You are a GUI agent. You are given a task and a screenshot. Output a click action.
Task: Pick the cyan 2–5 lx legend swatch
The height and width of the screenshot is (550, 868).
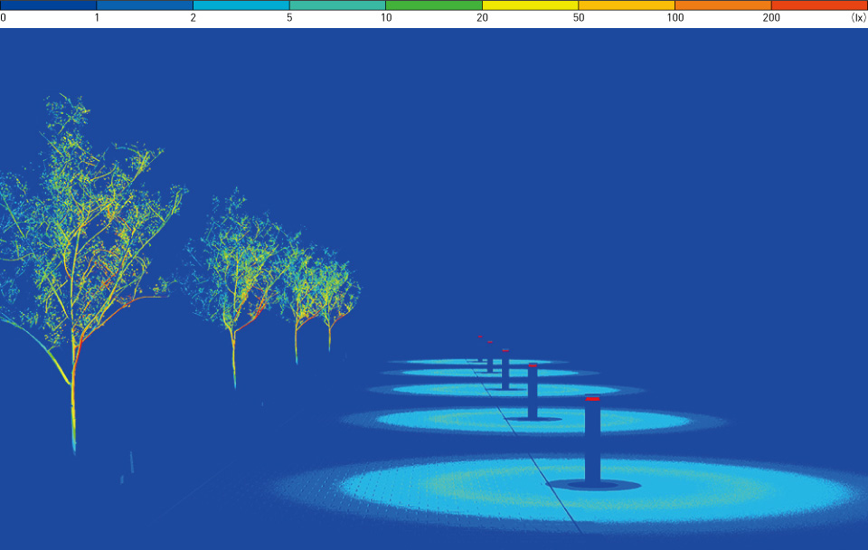241,5
